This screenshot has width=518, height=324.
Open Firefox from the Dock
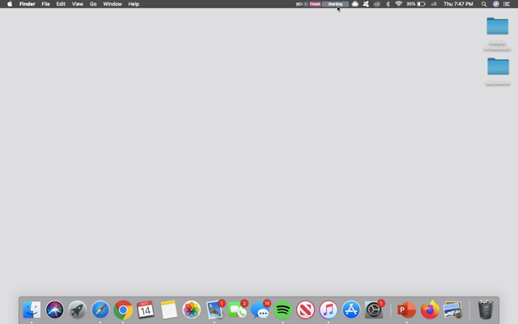pos(429,309)
